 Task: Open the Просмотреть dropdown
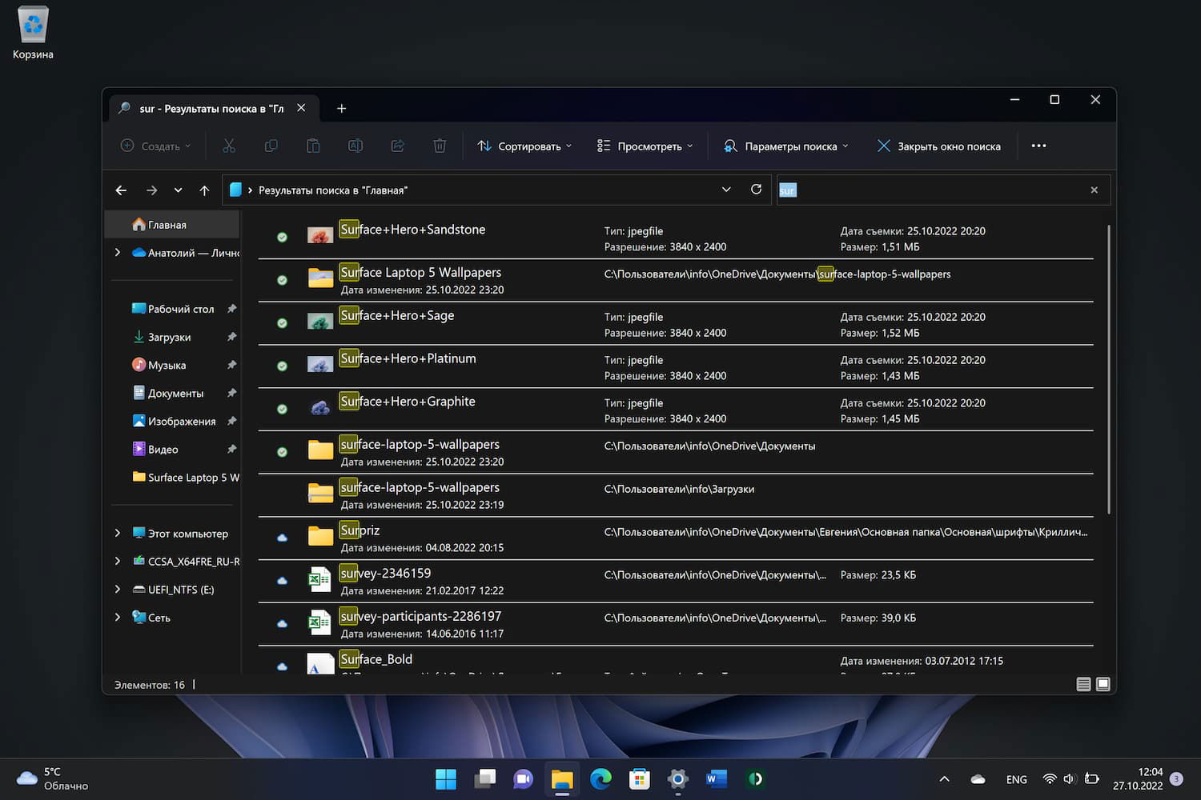coord(645,146)
